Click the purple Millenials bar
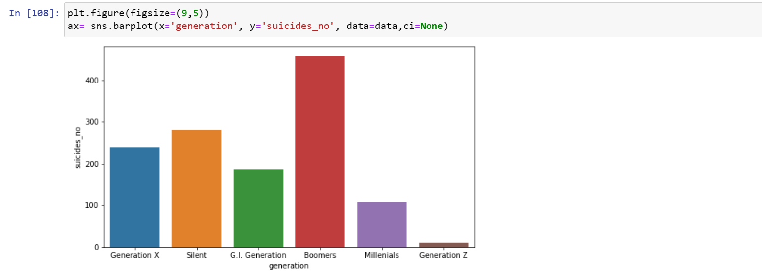Image resolution: width=762 pixels, height=278 pixels. pyautogui.click(x=382, y=224)
